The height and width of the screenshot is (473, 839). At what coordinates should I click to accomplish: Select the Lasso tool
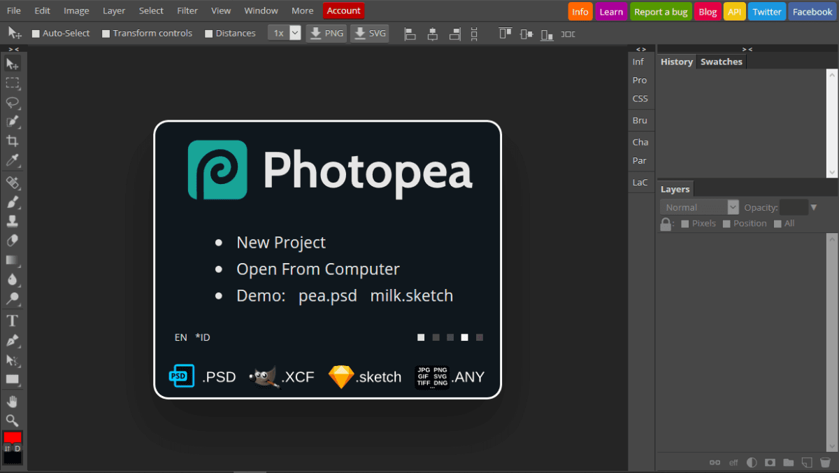(12, 103)
